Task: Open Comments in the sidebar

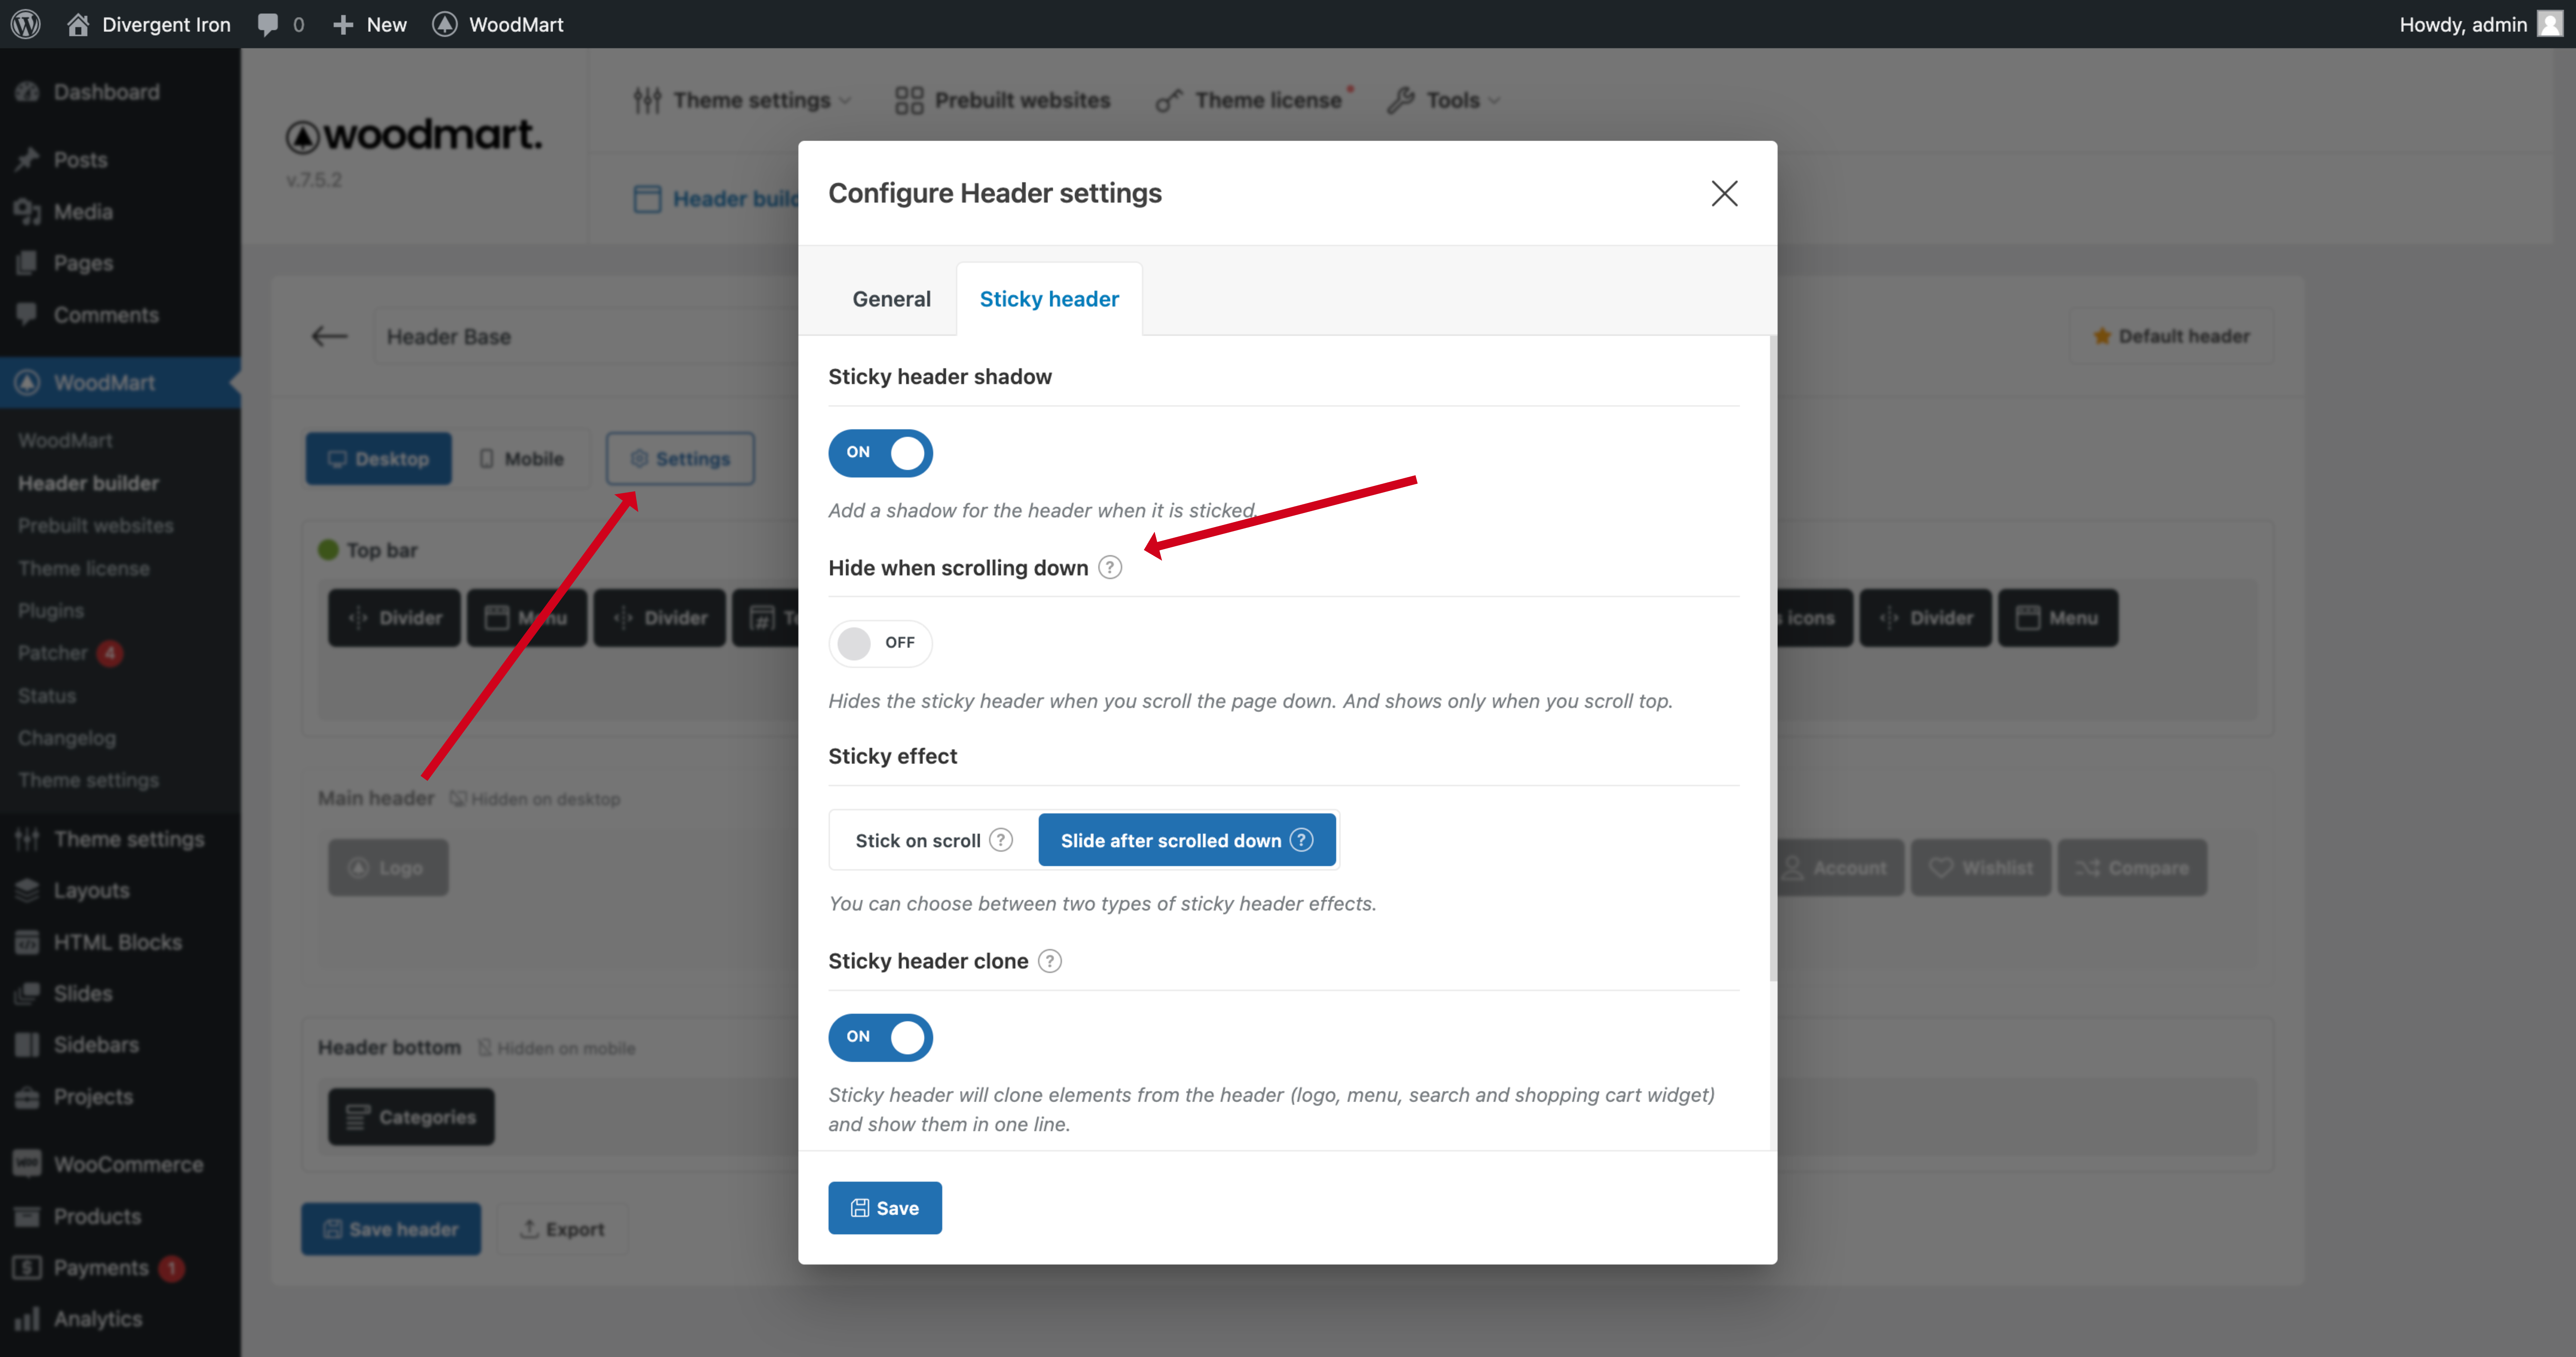Action: pos(120,315)
